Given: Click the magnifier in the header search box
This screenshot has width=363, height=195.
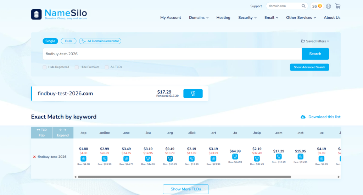Looking at the screenshot, I should 303,6.
